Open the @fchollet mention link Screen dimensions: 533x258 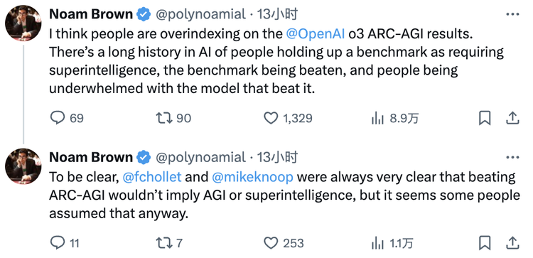[x=151, y=177]
